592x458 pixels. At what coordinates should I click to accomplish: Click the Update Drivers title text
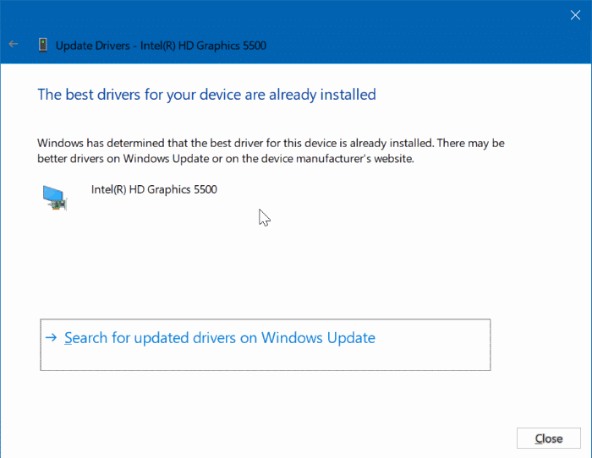[161, 46]
